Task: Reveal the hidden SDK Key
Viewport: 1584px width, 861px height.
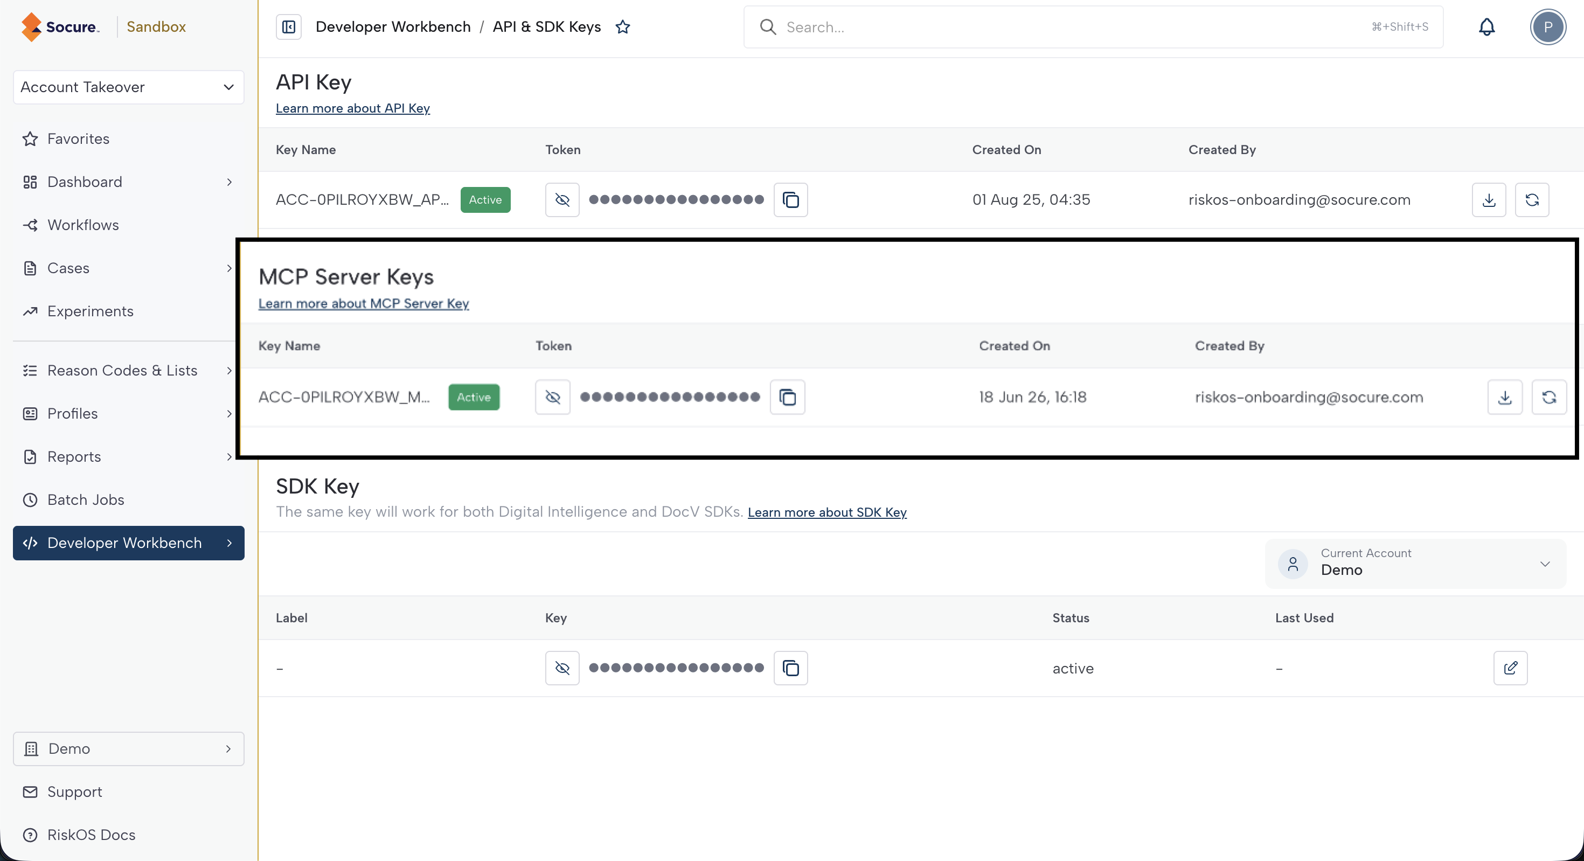Action: [x=562, y=667]
